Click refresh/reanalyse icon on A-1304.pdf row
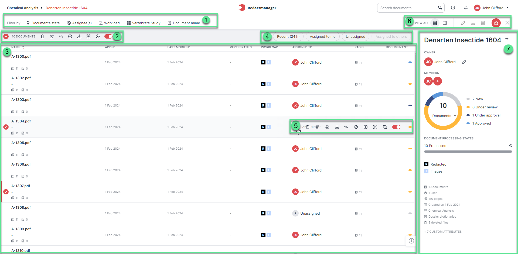 pos(385,127)
